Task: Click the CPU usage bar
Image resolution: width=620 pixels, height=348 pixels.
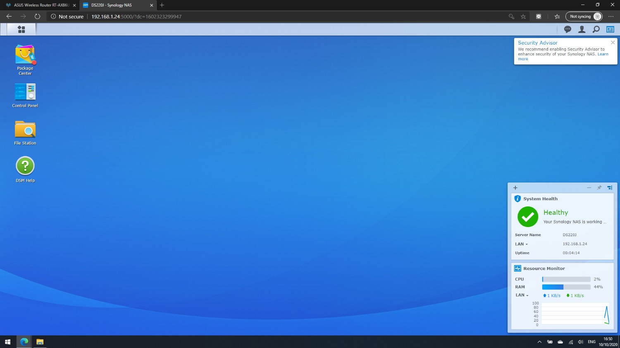Action: (x=566, y=279)
